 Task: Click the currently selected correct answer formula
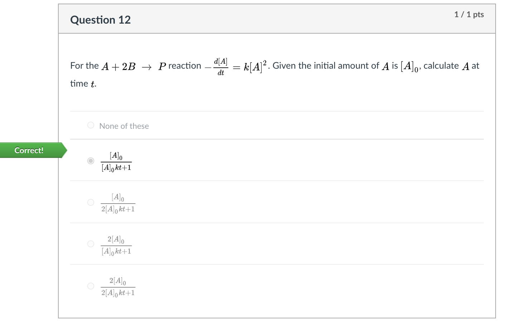click(116, 161)
